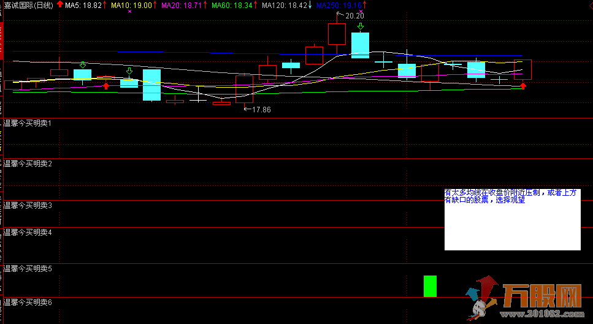Click the green signal bar in panel 5
Viewport: 593px width, 324px height.
(x=430, y=286)
